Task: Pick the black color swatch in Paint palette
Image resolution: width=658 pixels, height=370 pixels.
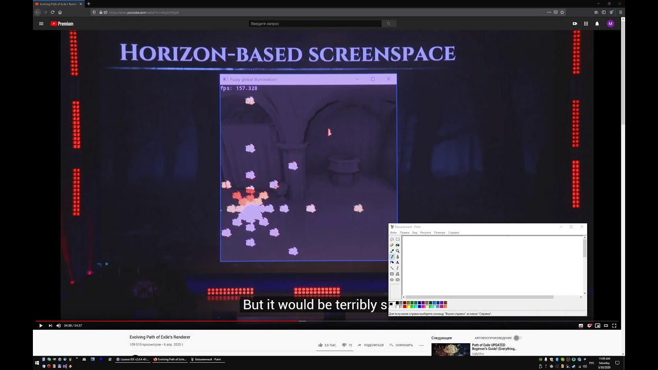Action: [x=397, y=303]
